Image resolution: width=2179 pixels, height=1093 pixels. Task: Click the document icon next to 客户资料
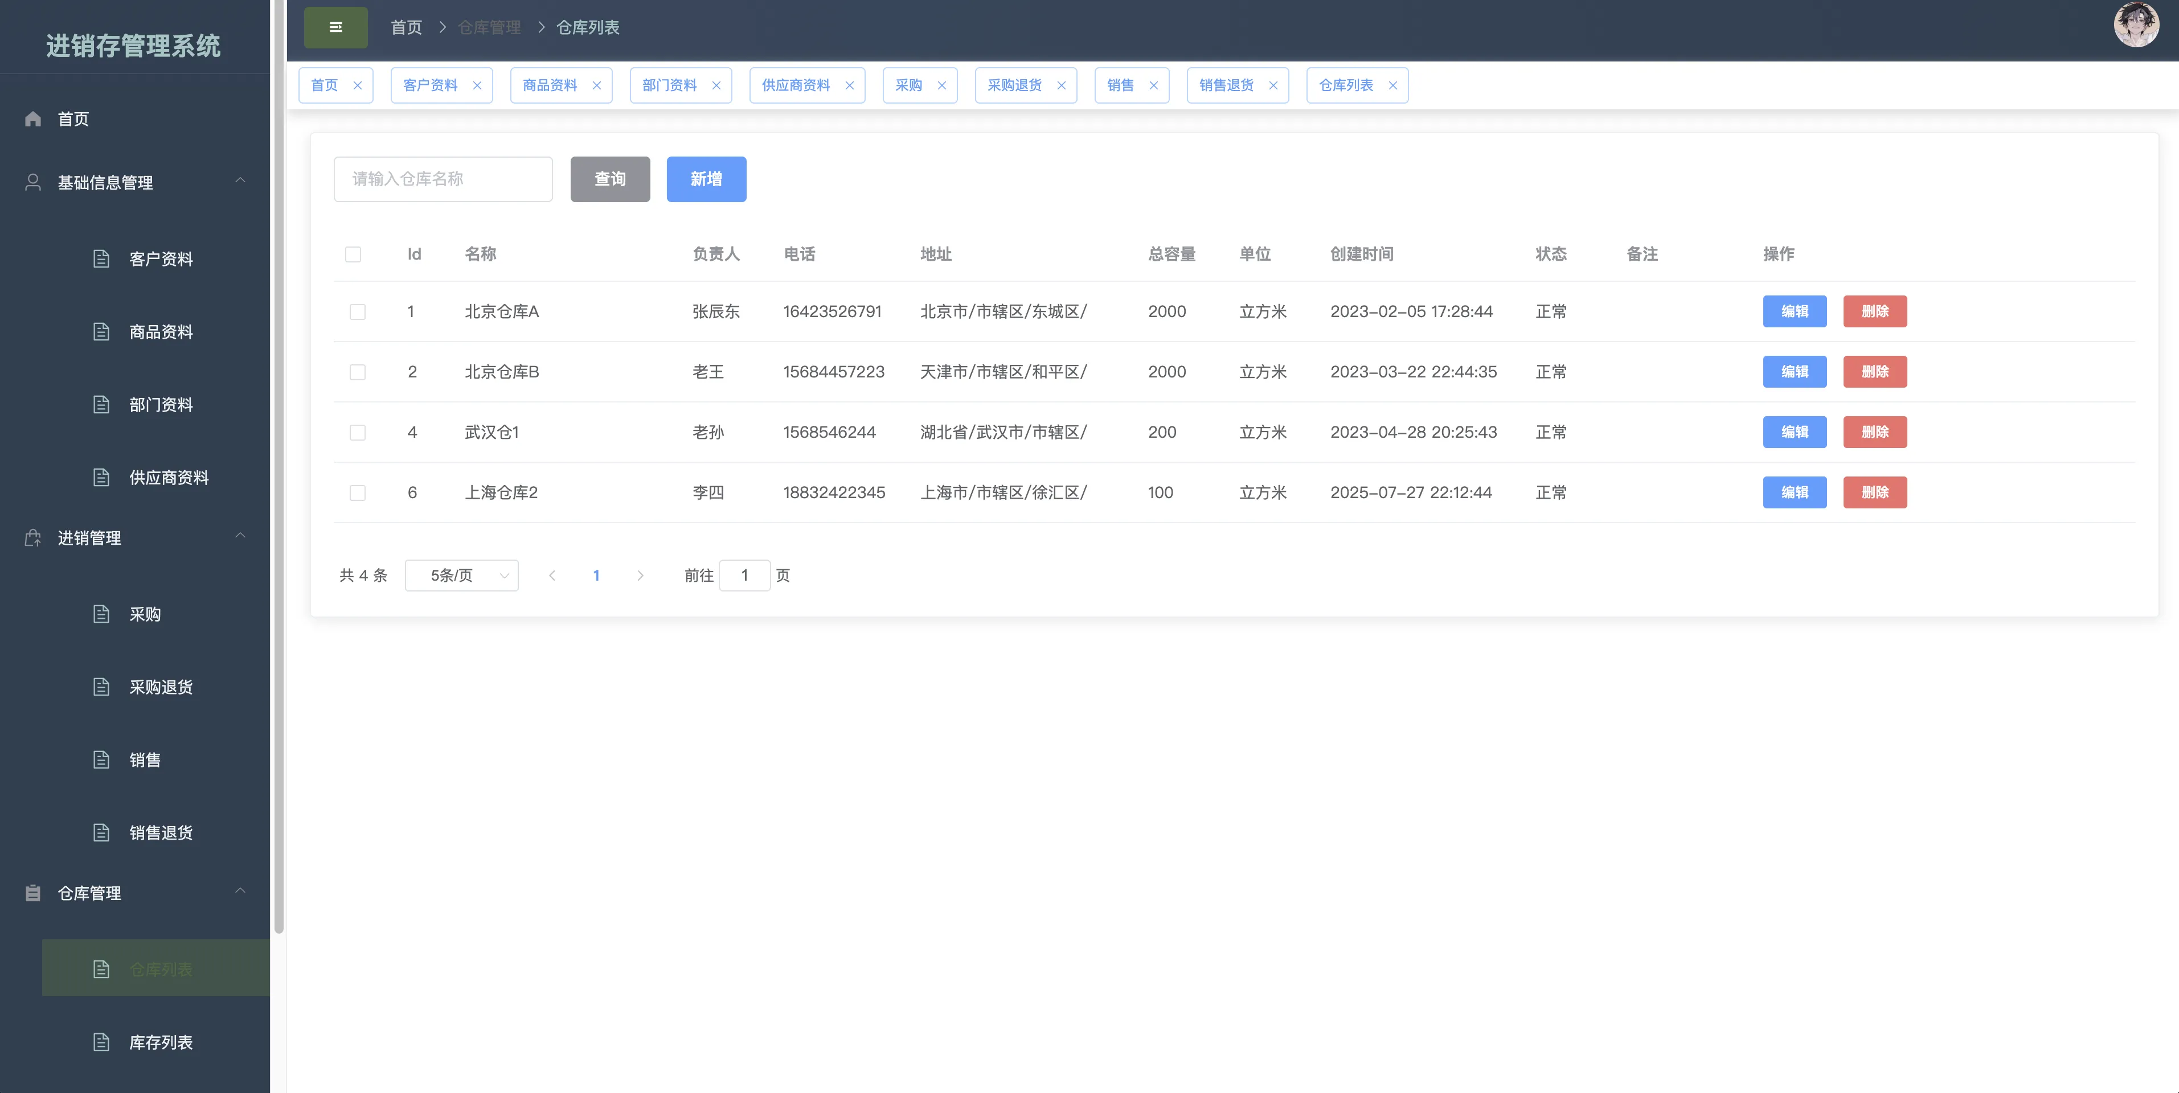click(x=101, y=258)
